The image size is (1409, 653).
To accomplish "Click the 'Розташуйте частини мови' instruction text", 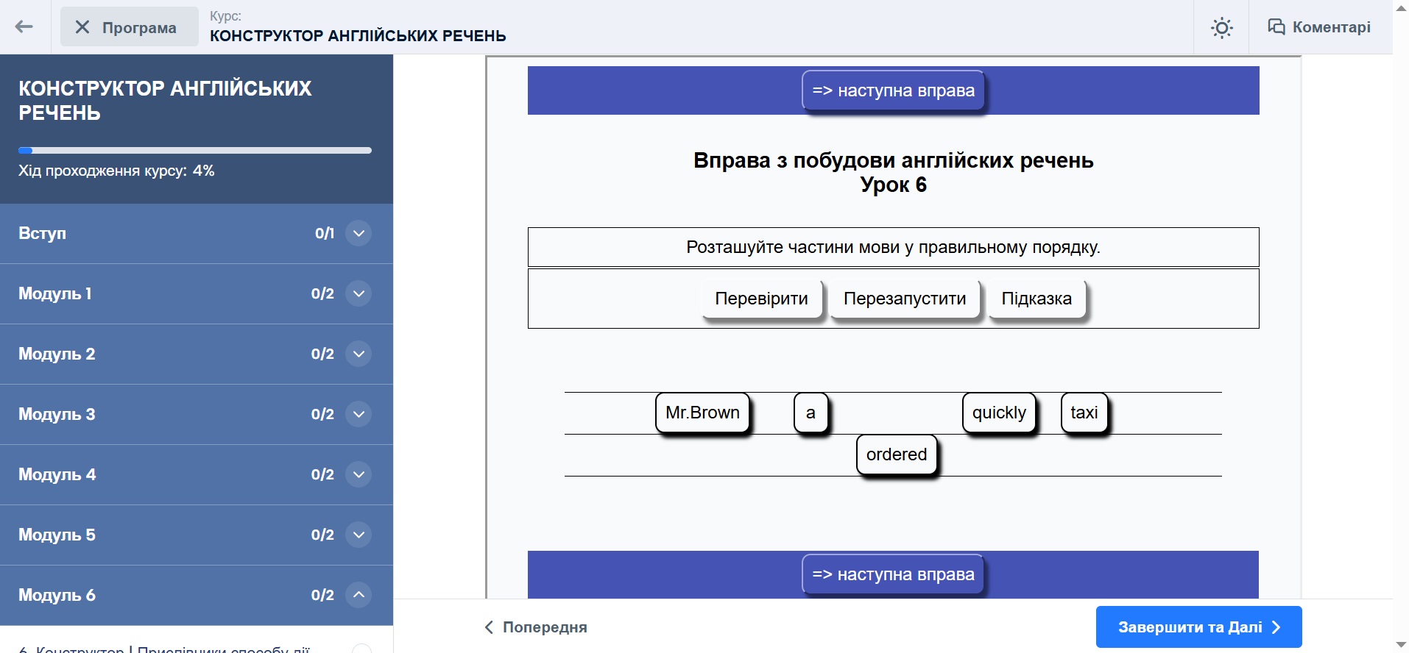I will pyautogui.click(x=893, y=247).
